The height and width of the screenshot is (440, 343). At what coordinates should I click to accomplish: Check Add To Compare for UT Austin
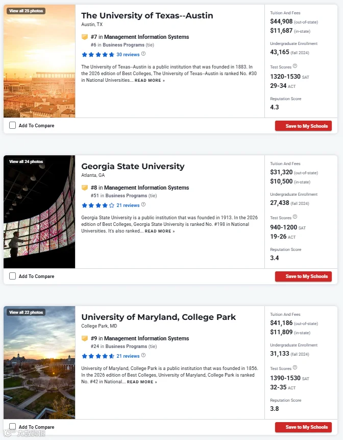(x=12, y=125)
